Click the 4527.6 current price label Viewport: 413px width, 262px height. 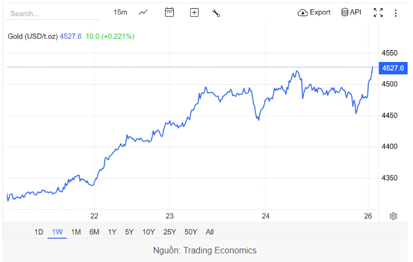(x=392, y=68)
